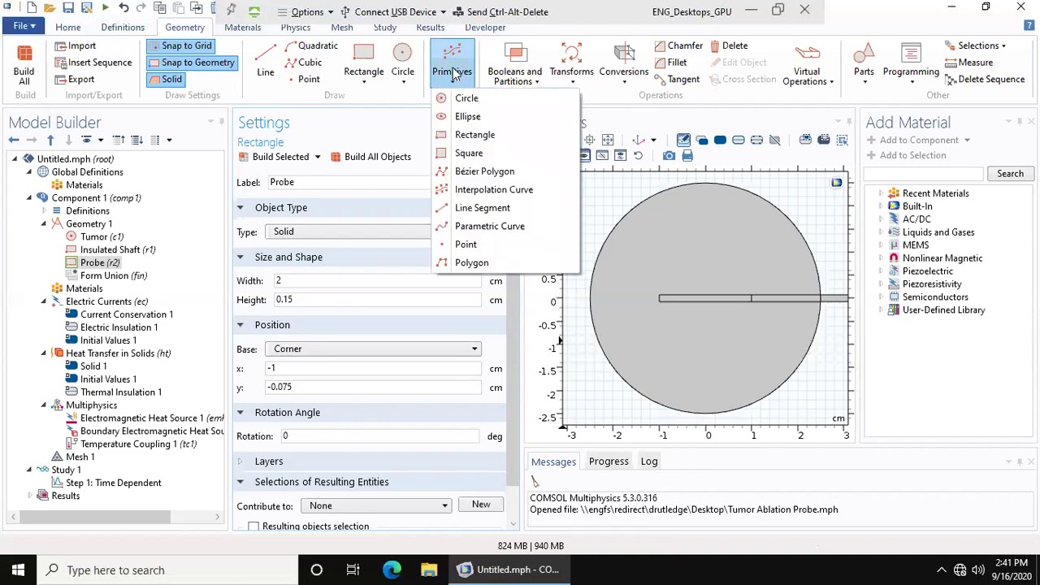Choose Parametric Curve from Primitives menu
The image size is (1040, 585).
490,226
